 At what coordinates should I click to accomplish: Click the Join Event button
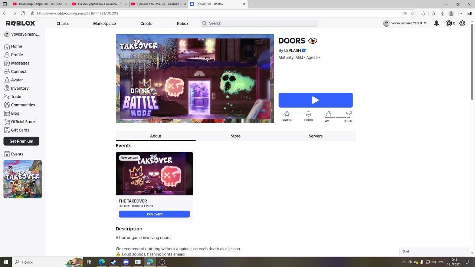[154, 214]
